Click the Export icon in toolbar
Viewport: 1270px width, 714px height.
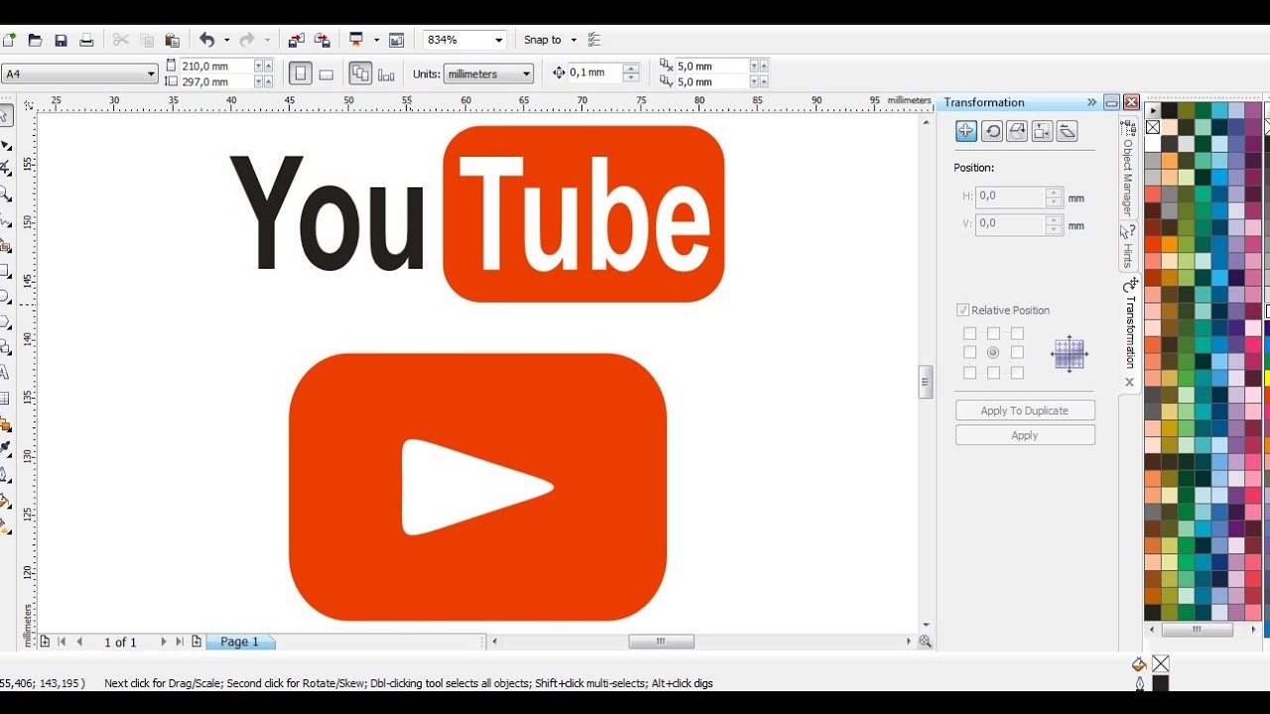tap(321, 40)
